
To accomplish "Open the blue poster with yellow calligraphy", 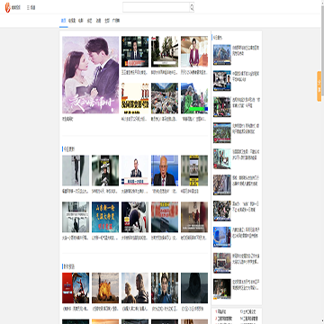I will pos(105,217).
